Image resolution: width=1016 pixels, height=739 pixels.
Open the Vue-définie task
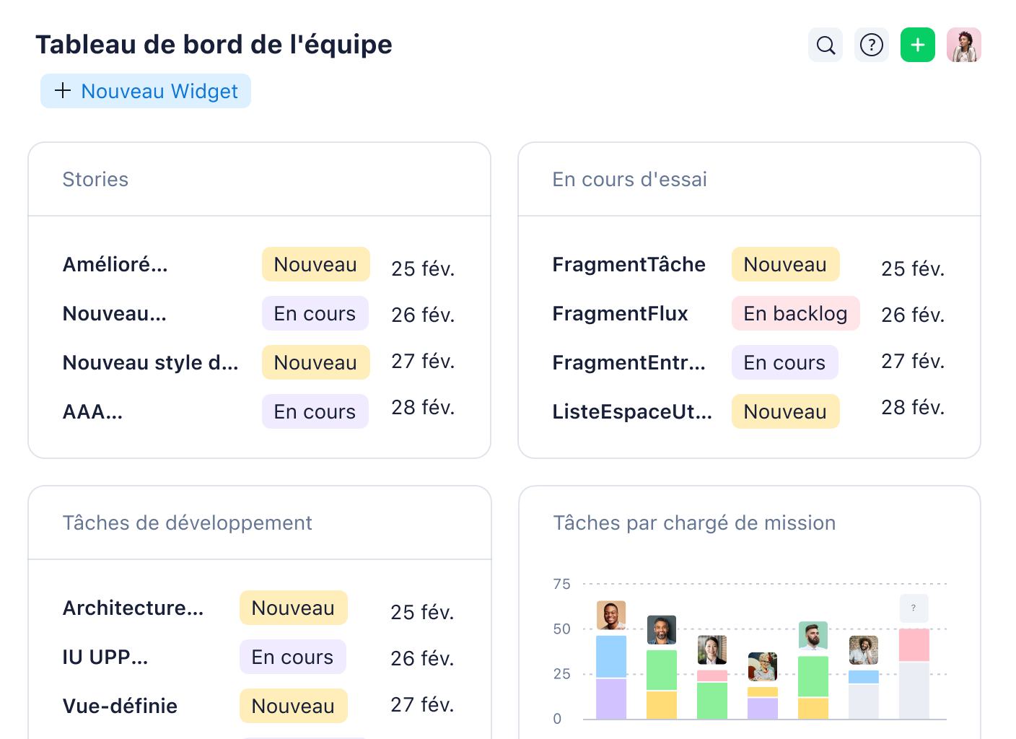[x=120, y=706]
